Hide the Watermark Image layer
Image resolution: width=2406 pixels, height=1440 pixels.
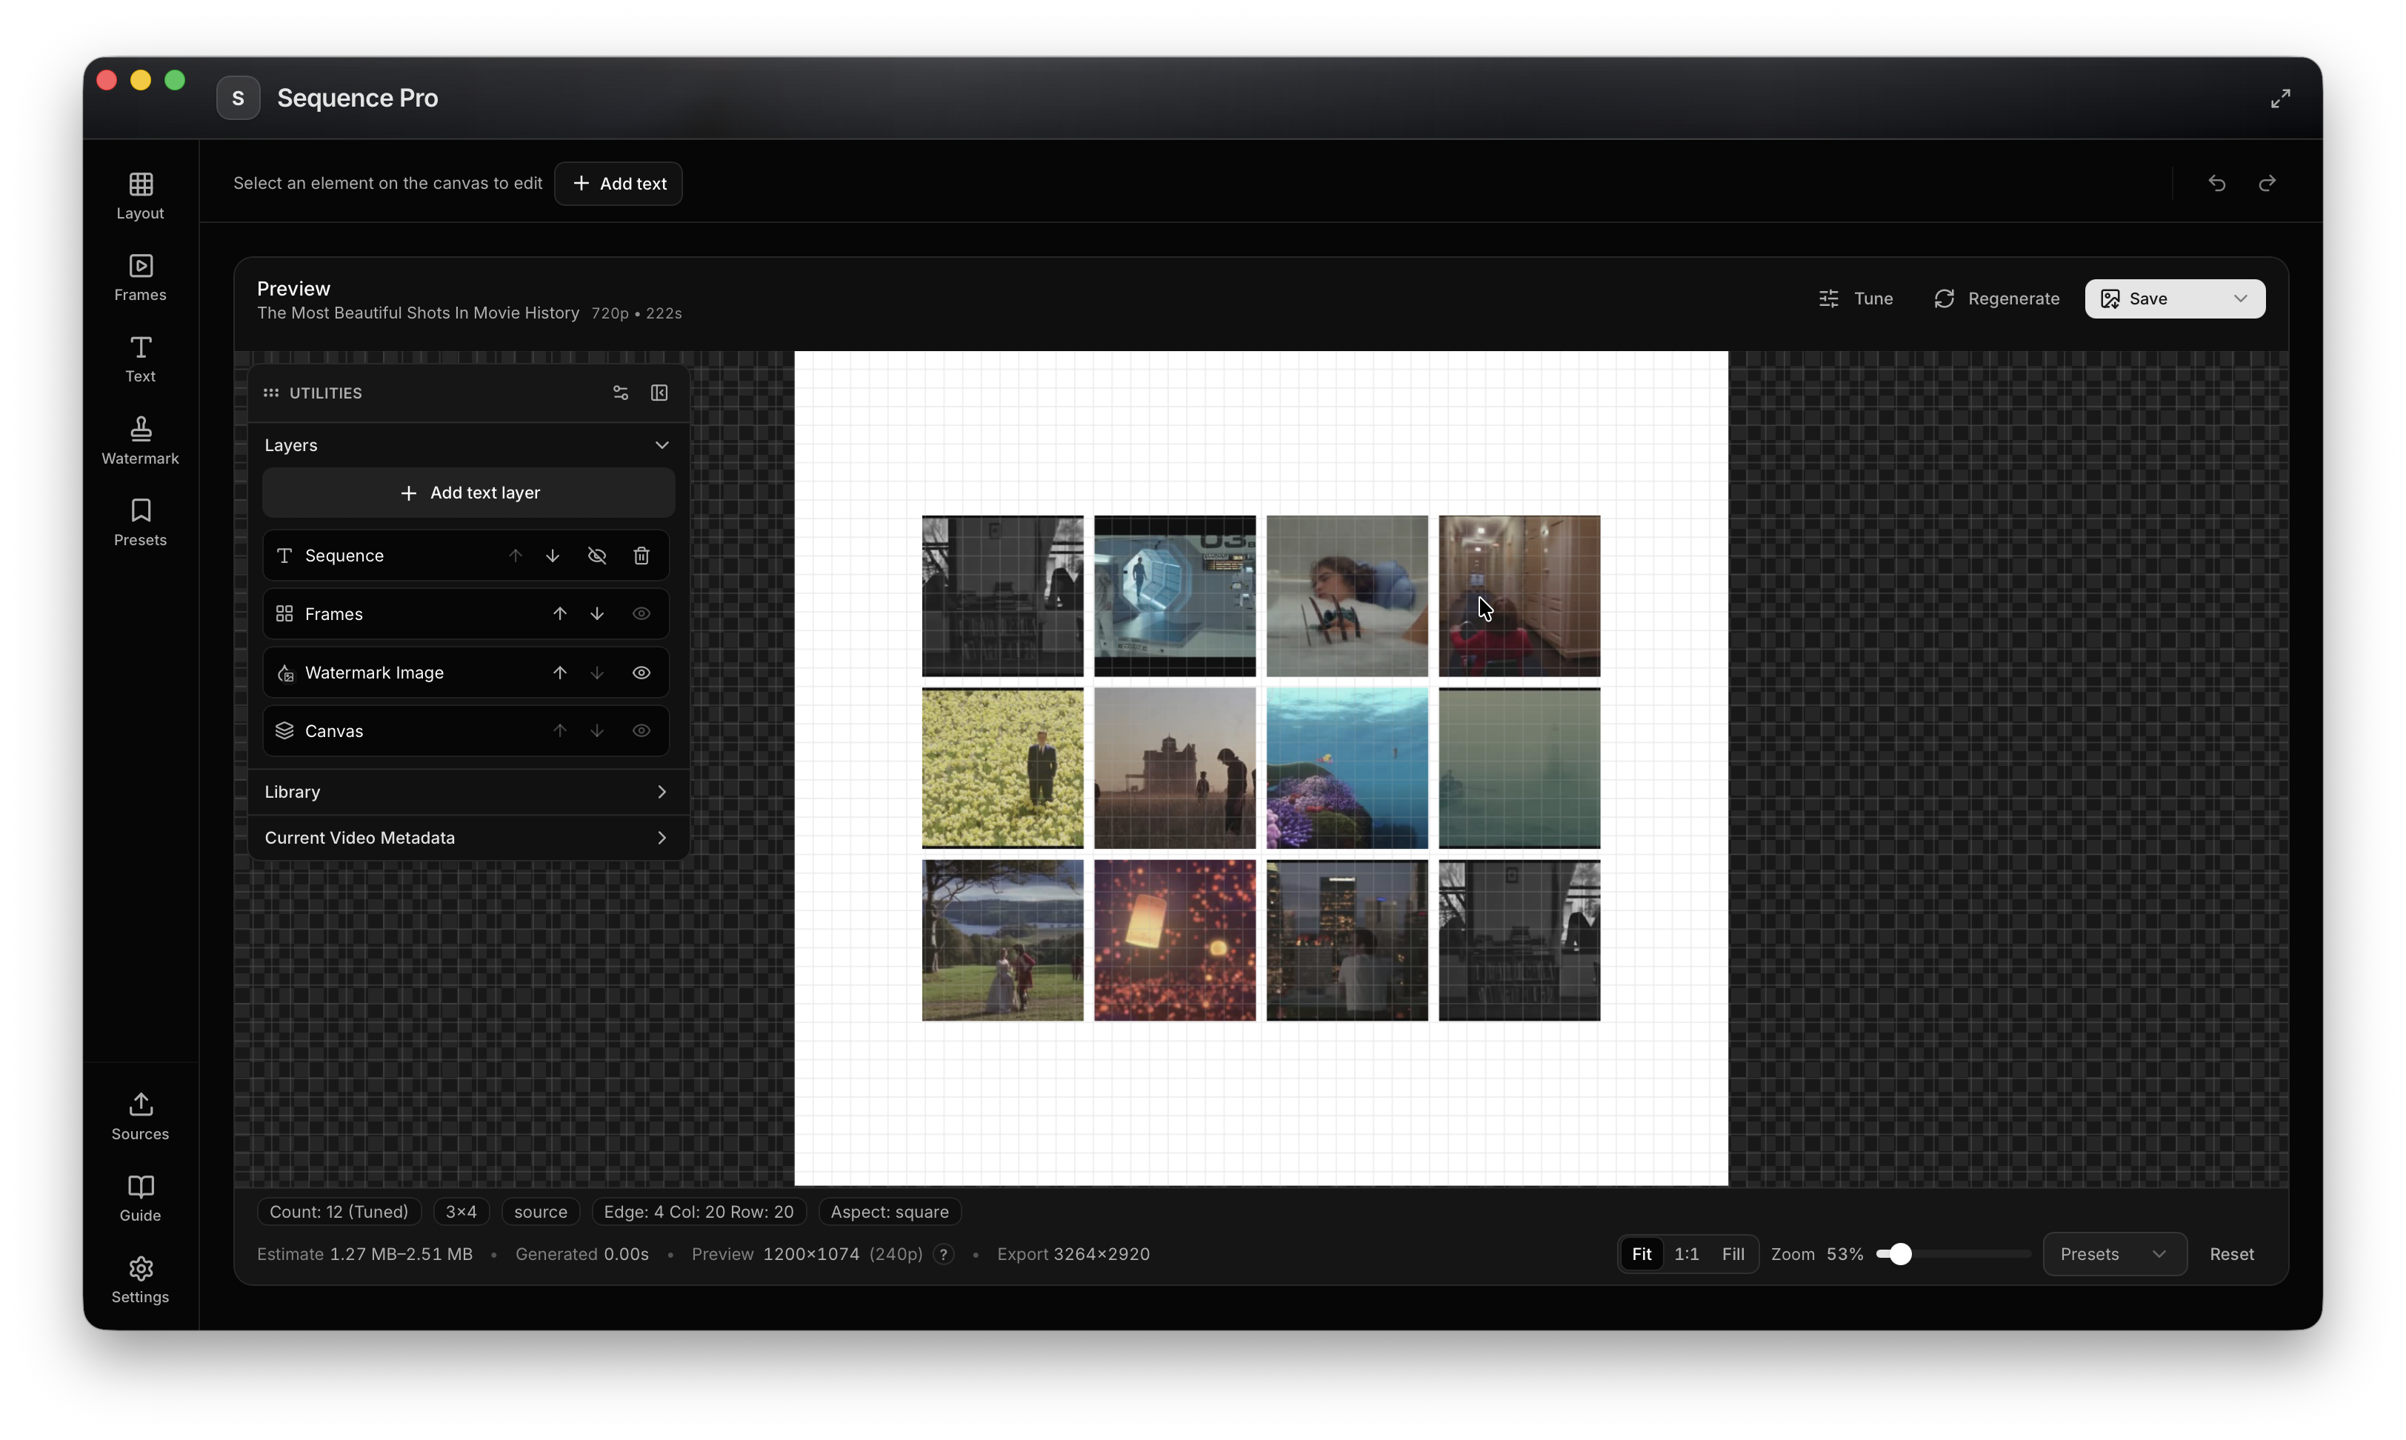click(640, 673)
